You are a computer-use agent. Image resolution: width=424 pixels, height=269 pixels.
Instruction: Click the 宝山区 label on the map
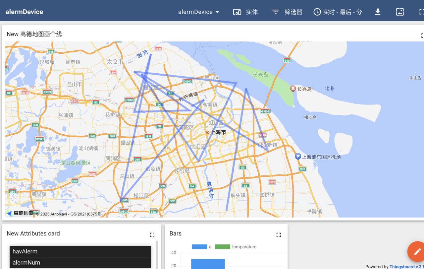tap(212, 78)
